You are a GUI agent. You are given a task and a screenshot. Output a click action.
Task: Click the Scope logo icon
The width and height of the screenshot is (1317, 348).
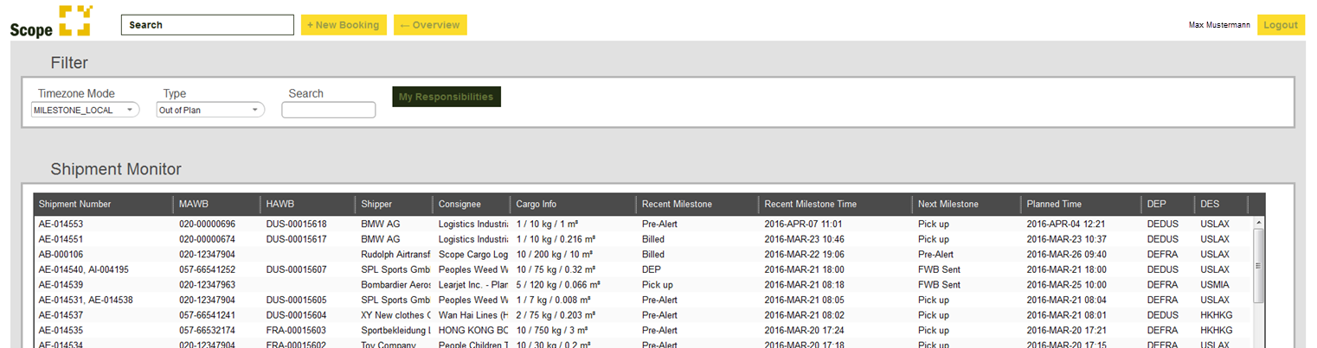point(74,21)
